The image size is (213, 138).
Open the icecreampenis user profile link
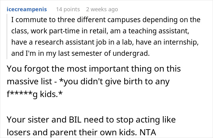[27, 9]
